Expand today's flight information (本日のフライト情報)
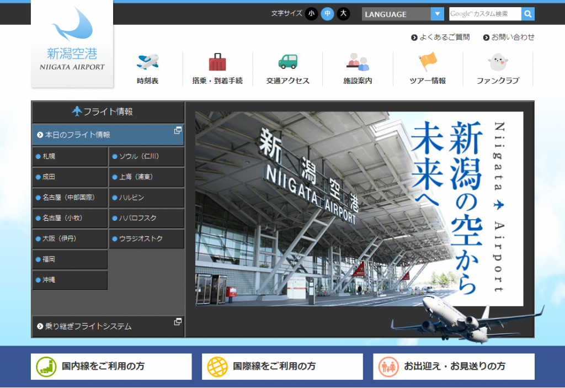Image resolution: width=565 pixels, height=388 pixels. (x=108, y=135)
